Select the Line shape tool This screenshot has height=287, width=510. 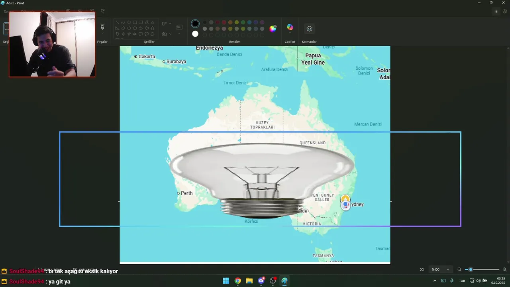(118, 22)
